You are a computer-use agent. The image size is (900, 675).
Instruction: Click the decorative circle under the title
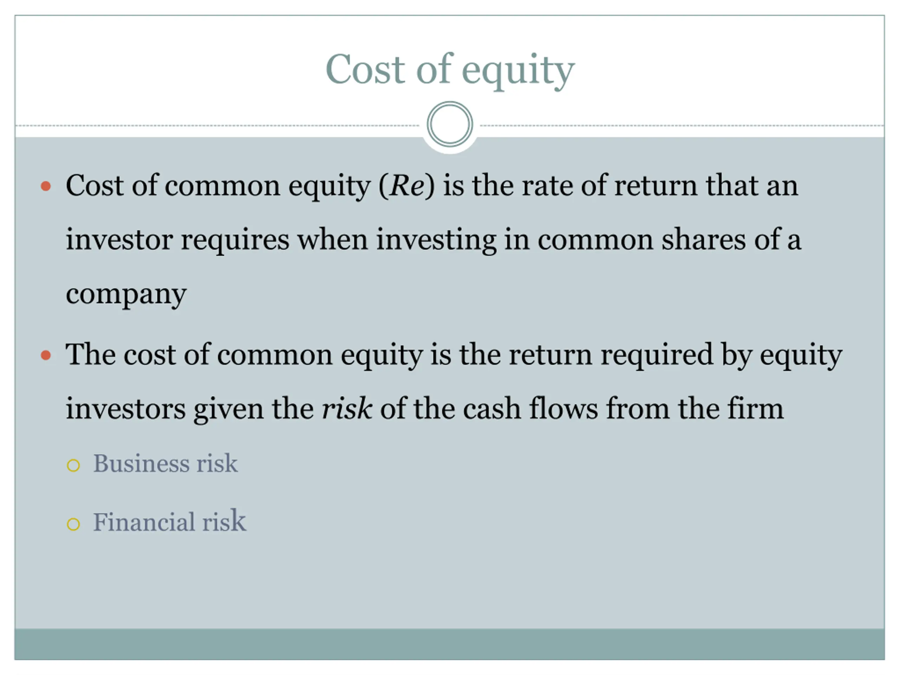click(450, 124)
